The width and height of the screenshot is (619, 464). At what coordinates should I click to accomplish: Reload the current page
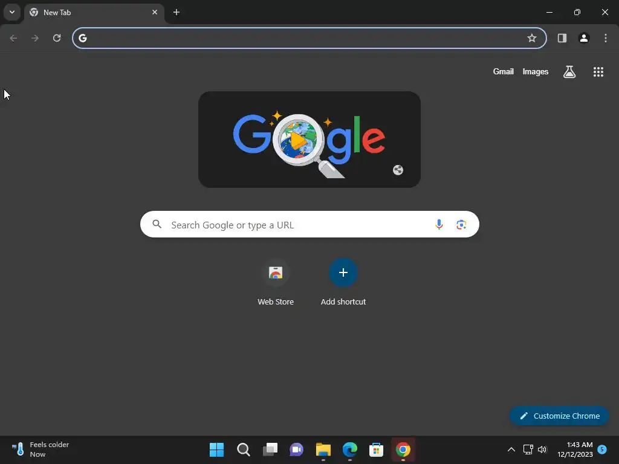[x=57, y=38]
